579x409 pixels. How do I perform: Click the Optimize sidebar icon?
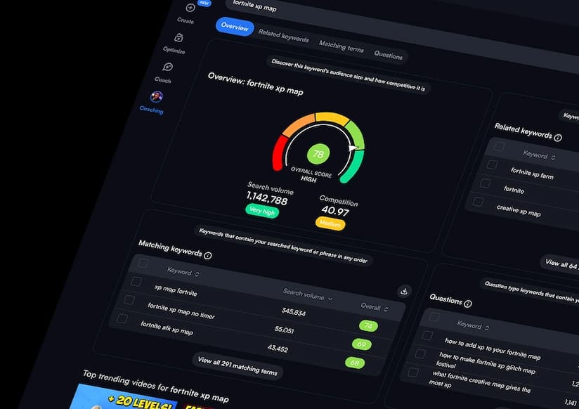(178, 38)
